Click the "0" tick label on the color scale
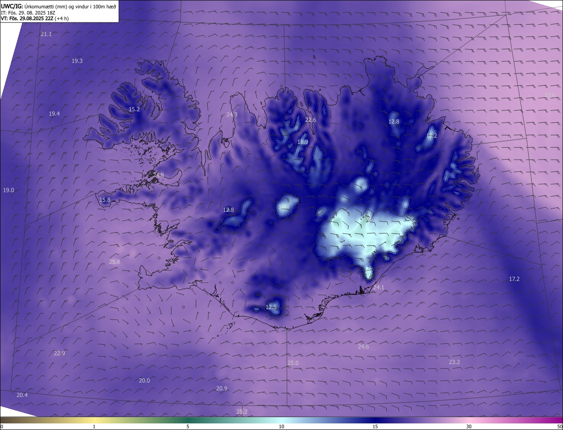563x430 pixels. [x=2, y=426]
